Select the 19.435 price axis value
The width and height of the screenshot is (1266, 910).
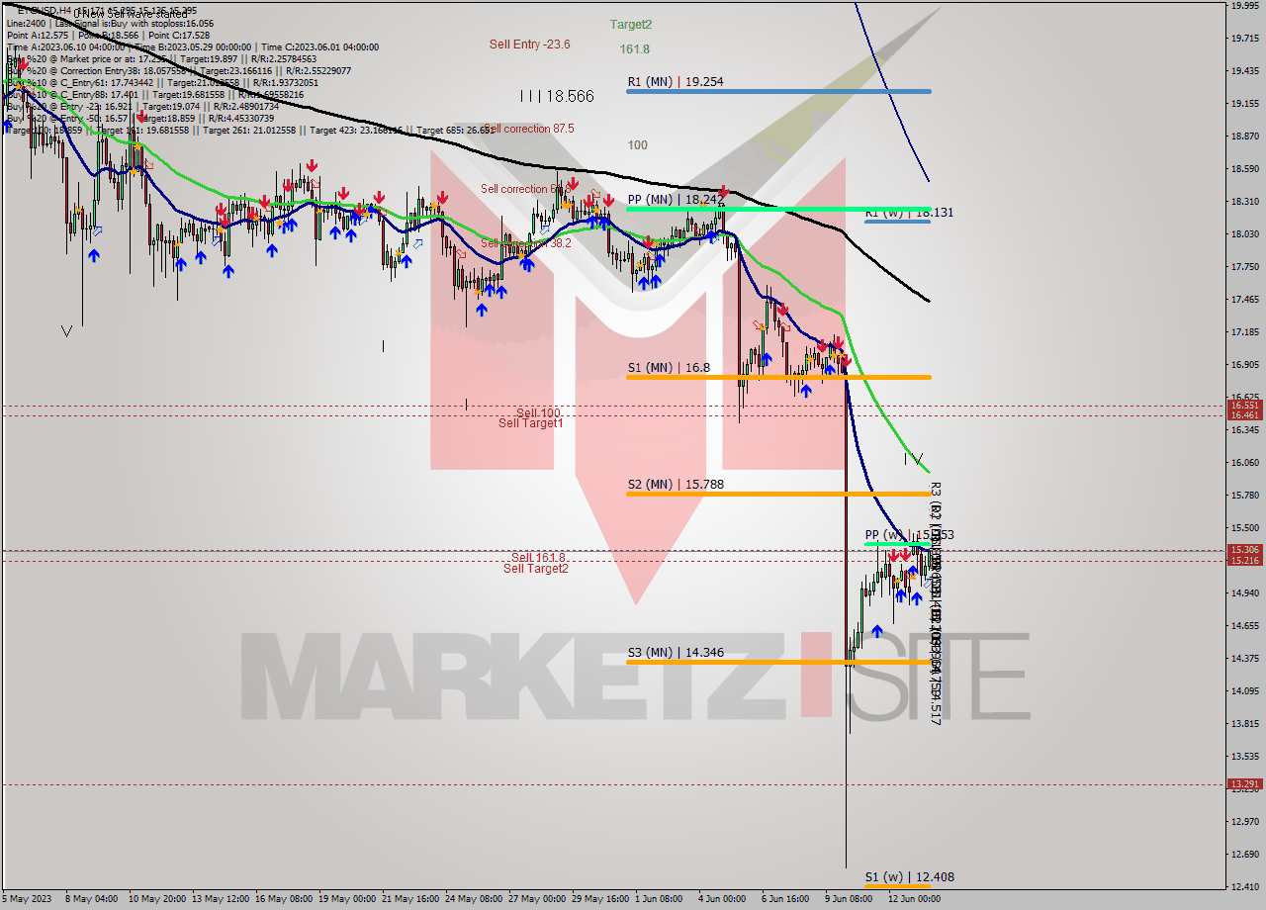coord(1244,71)
